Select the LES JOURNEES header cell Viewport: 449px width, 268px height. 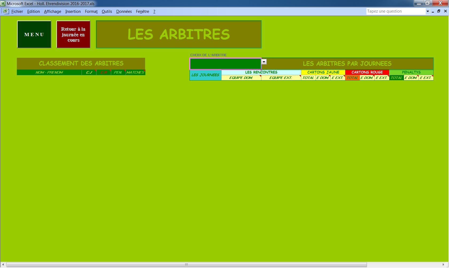click(205, 75)
